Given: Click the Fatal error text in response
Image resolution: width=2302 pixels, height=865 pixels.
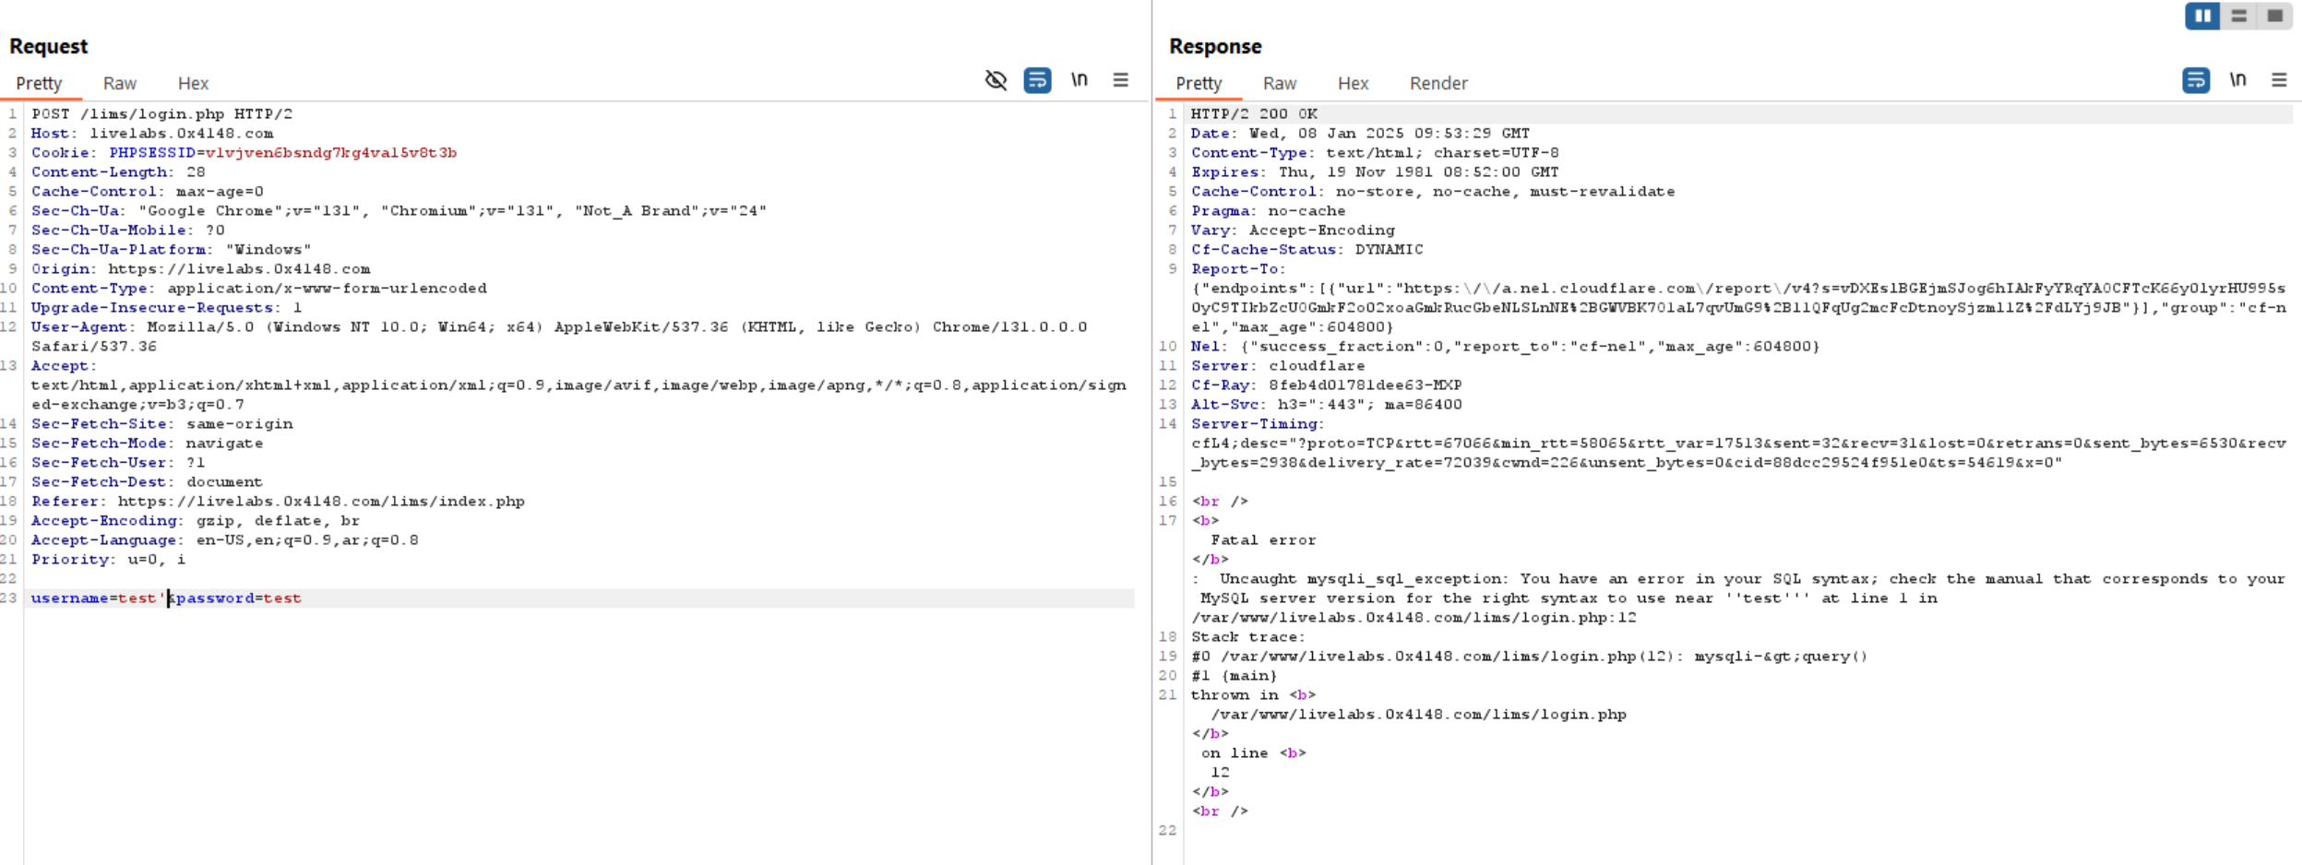Looking at the screenshot, I should (1263, 540).
